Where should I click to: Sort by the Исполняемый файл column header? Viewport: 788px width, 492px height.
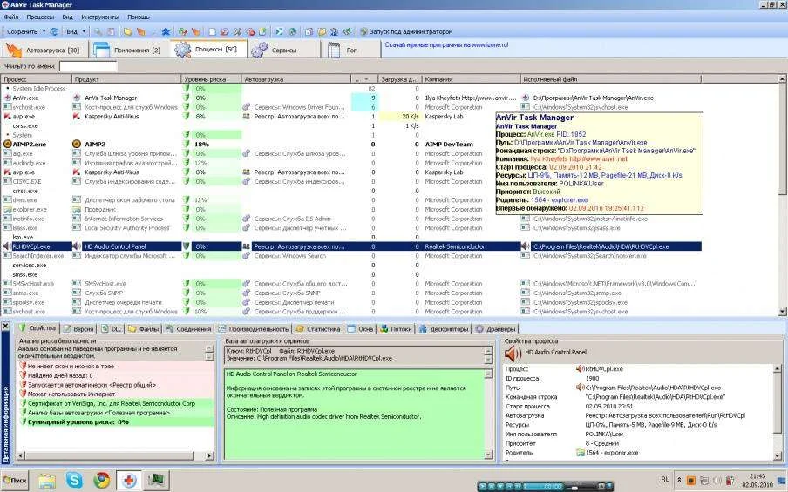point(610,79)
